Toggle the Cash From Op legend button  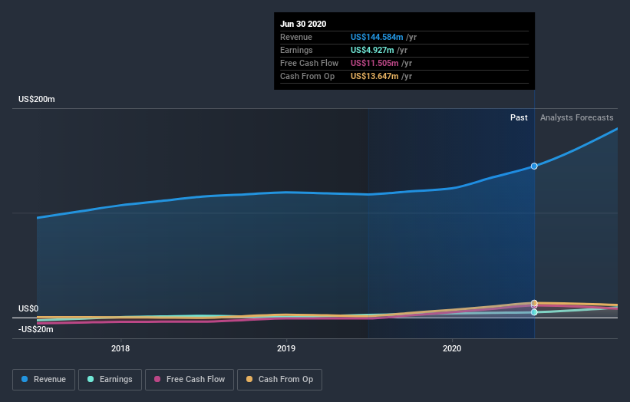[279, 380]
